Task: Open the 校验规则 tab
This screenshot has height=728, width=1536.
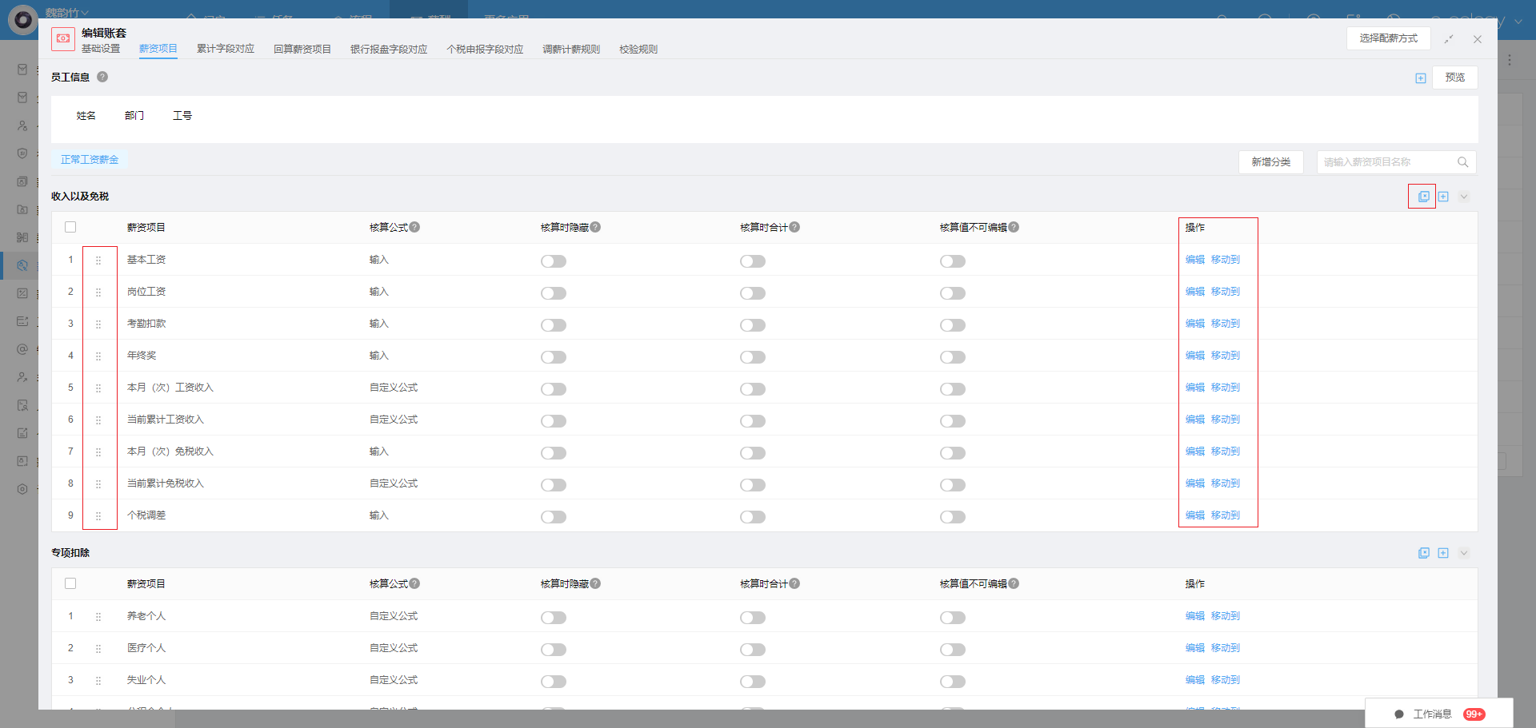Action: click(638, 49)
